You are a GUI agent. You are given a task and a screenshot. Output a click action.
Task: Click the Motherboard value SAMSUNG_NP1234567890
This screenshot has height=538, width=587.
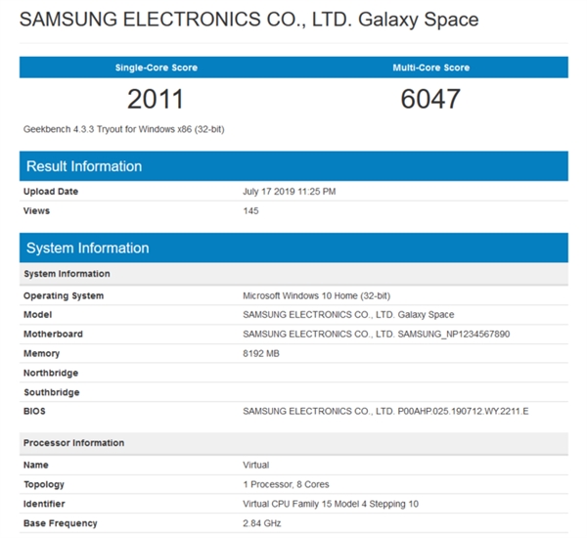point(376,335)
